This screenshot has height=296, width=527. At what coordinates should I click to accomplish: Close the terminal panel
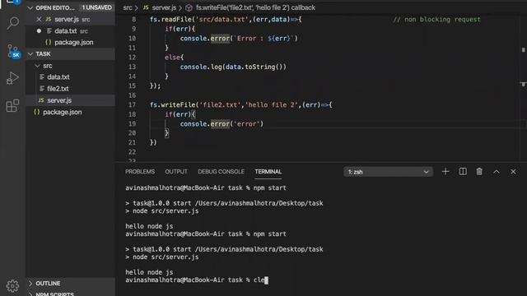(513, 172)
